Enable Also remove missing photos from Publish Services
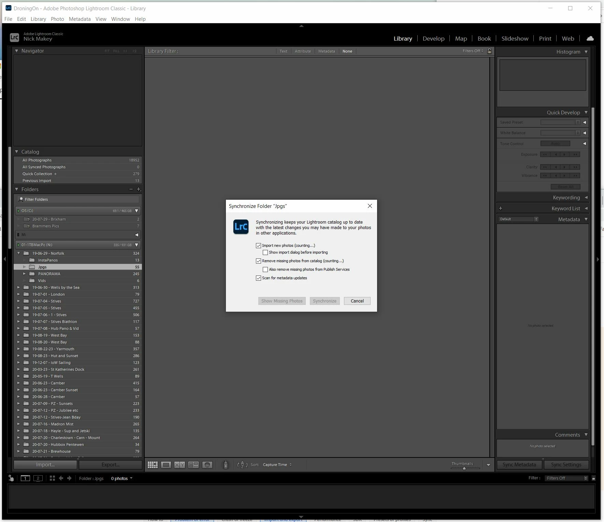The image size is (604, 522). point(265,269)
